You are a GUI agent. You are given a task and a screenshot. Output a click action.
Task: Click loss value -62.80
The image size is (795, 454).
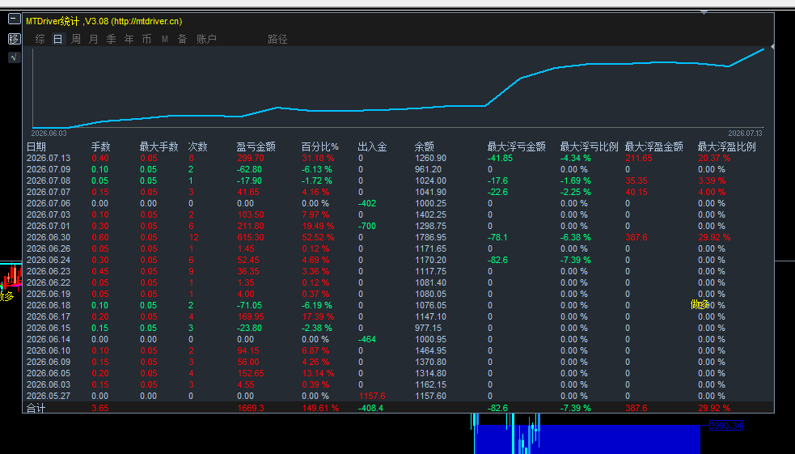coord(249,169)
